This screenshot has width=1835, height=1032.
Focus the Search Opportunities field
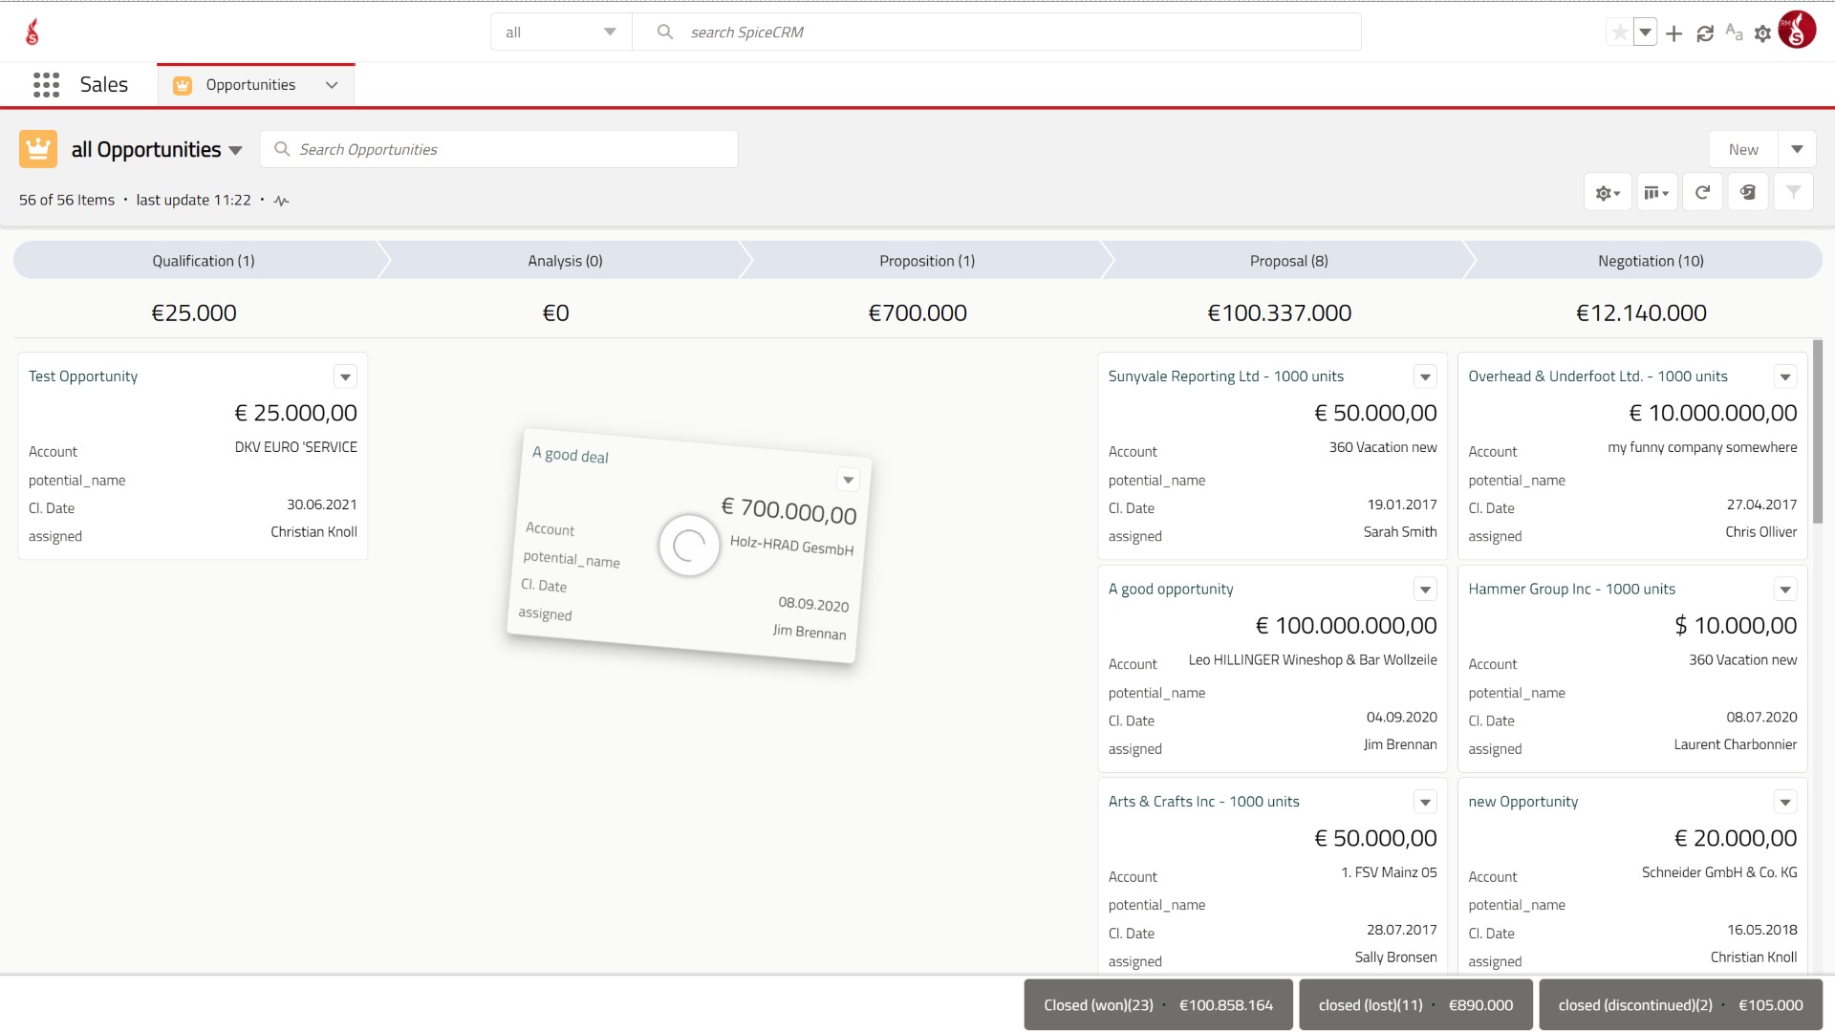pyautogui.click(x=499, y=149)
